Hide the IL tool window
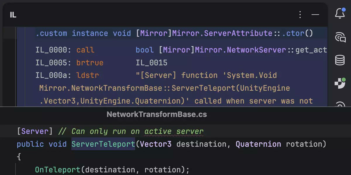The width and height of the screenshot is (351, 175). 315,15
